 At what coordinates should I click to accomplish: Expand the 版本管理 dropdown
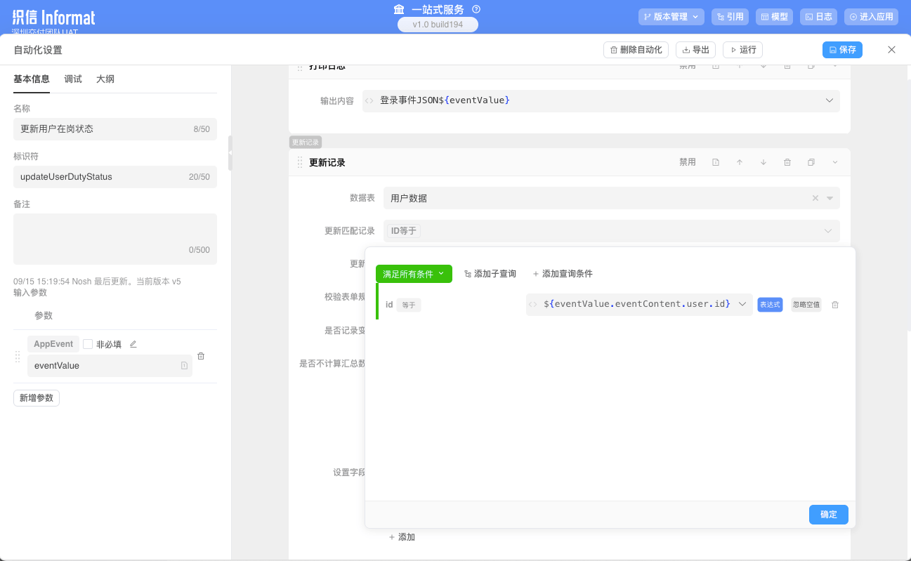pyautogui.click(x=671, y=17)
